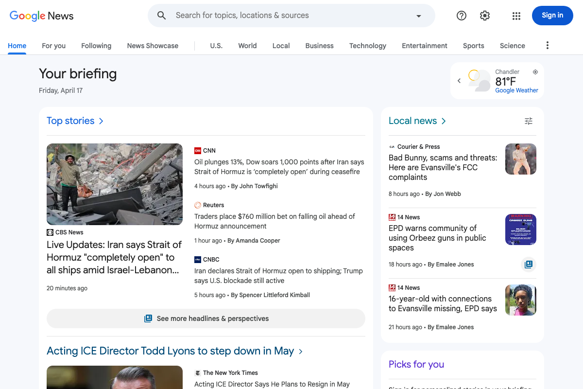Click 14 News icon above EPD warns story

392,217
